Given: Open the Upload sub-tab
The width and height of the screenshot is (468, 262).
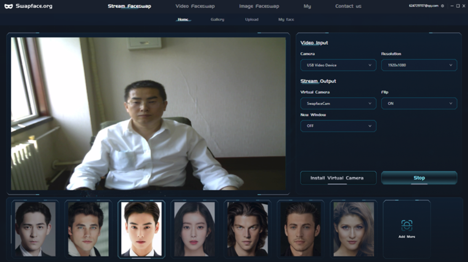Looking at the screenshot, I should coord(251,19).
